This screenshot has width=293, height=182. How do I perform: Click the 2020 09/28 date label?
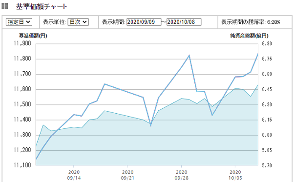[x=182, y=175]
